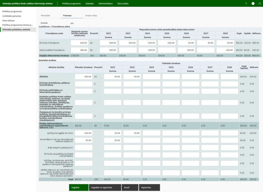Image resolution: width=263 pixels, height=192 pixels.
Task: Click the search magnifier icon
Action: coord(246,3)
